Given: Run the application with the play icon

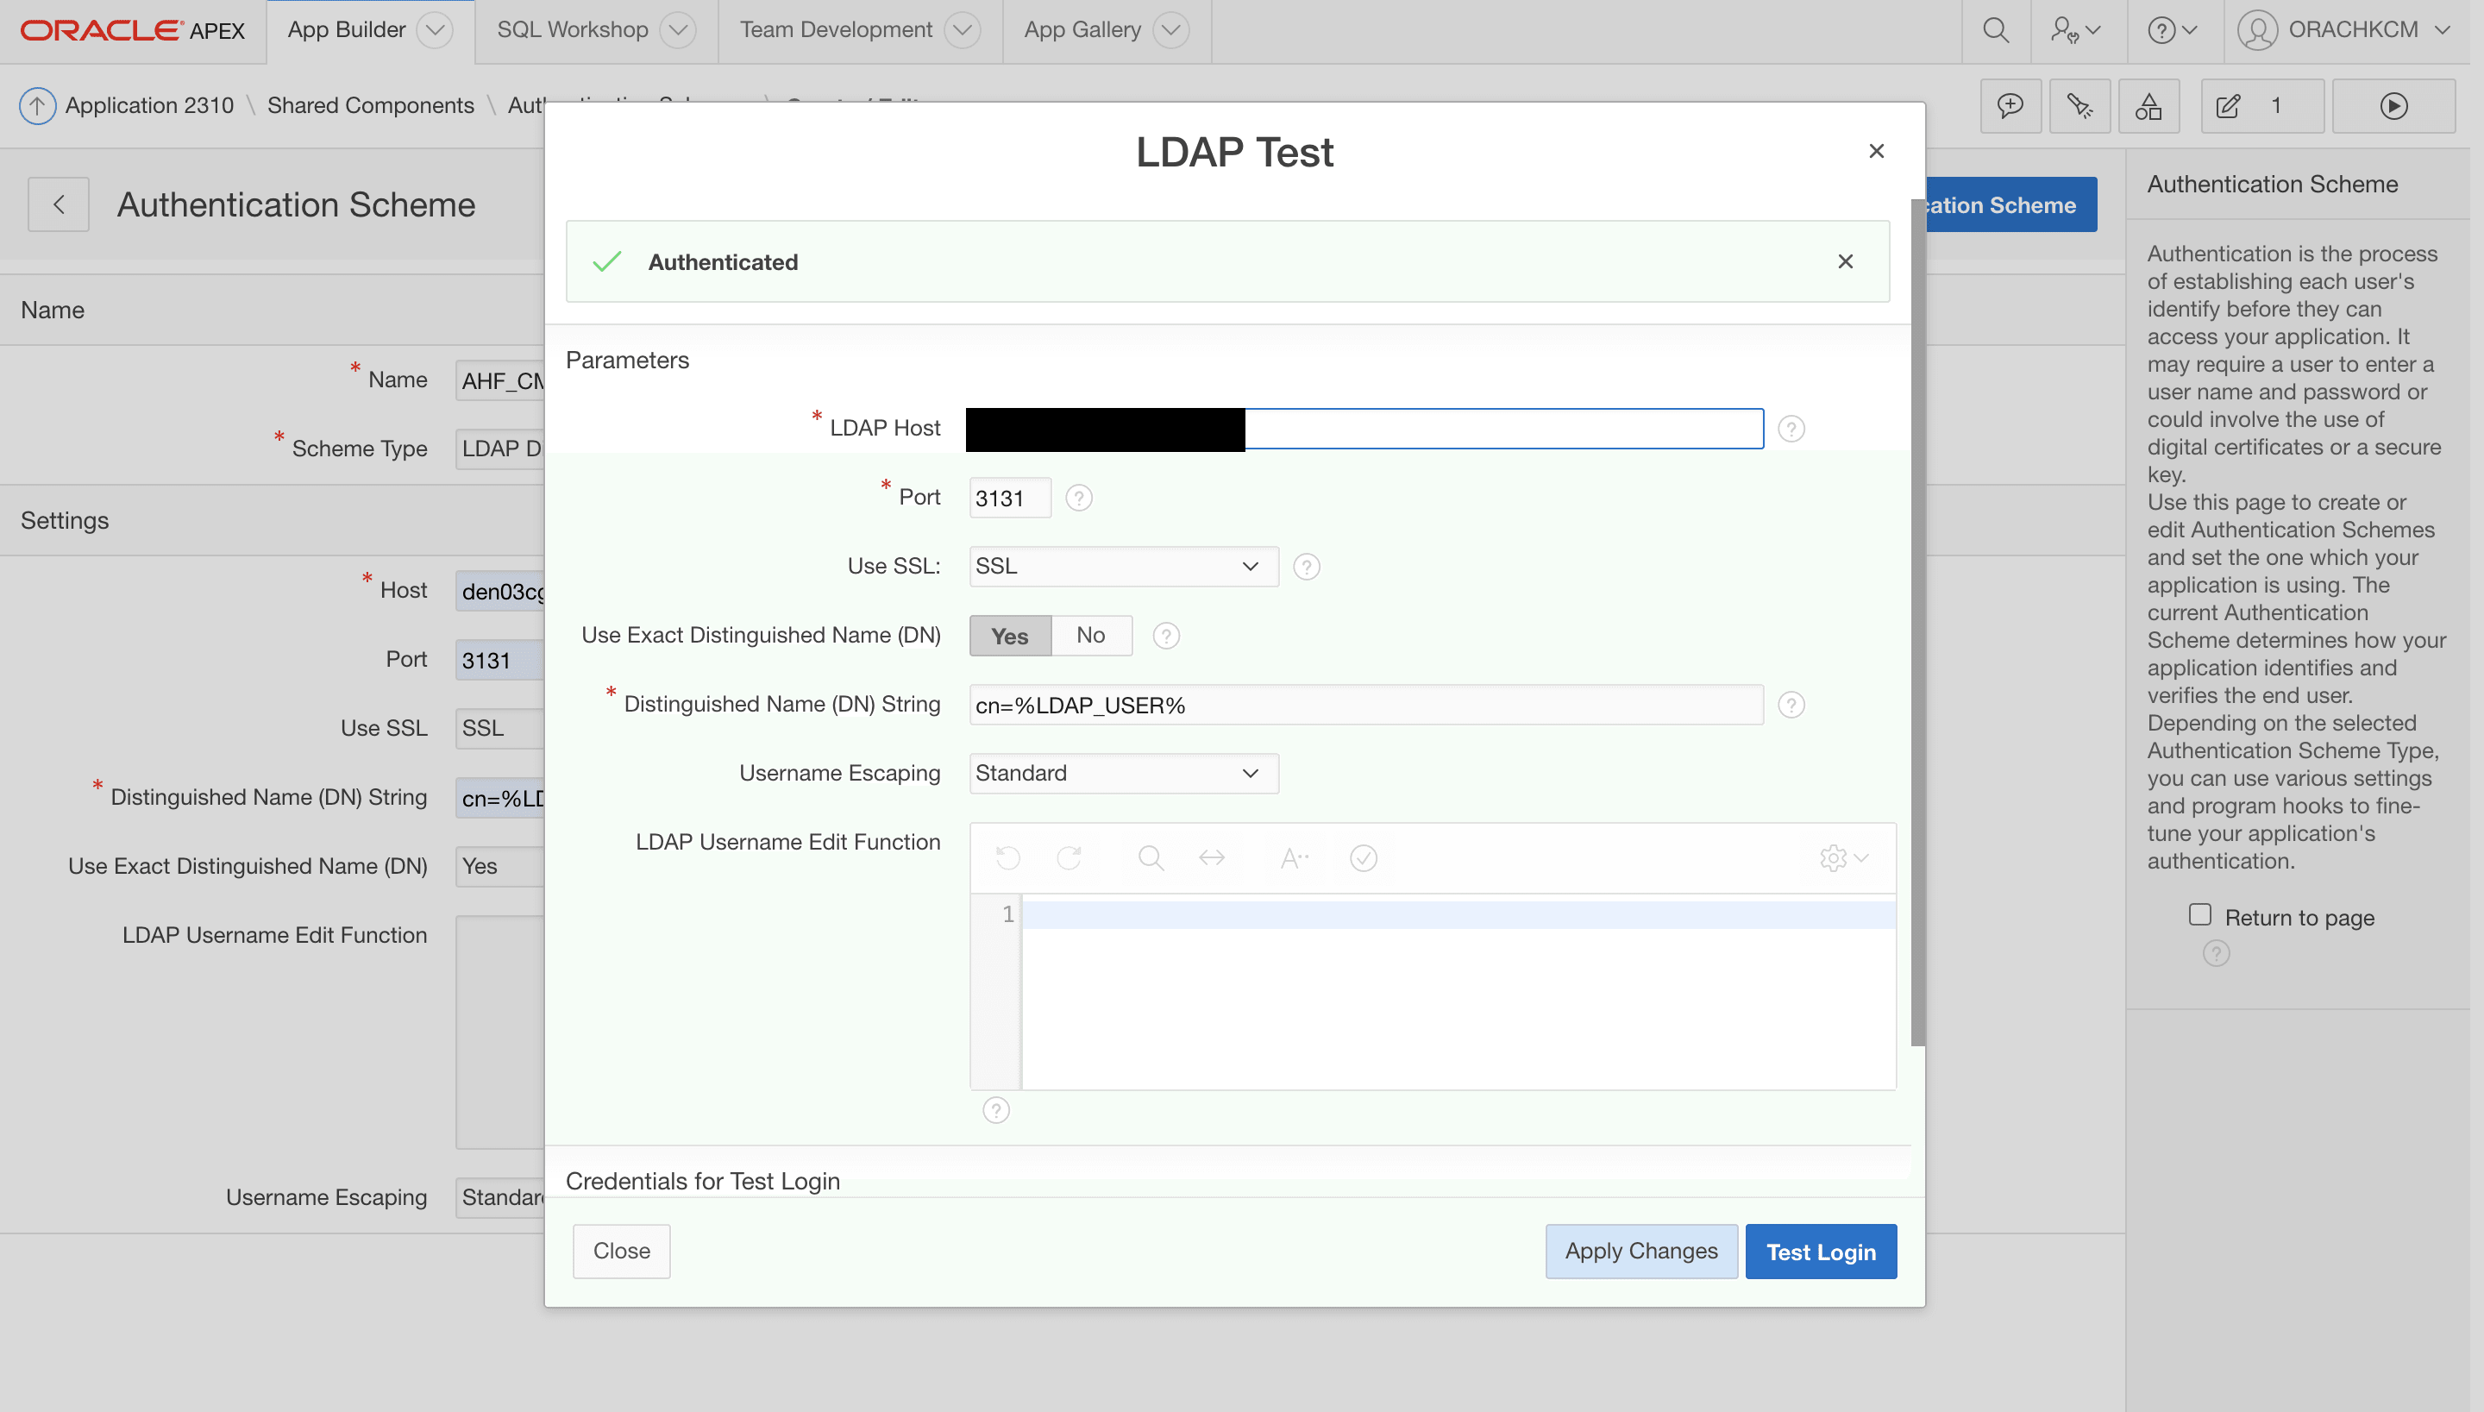Looking at the screenshot, I should (2393, 106).
